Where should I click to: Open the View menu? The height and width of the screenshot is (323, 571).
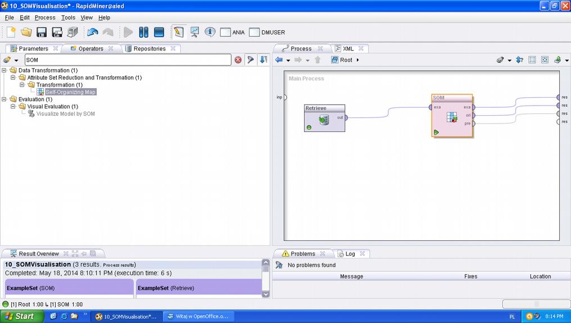pyautogui.click(x=87, y=17)
